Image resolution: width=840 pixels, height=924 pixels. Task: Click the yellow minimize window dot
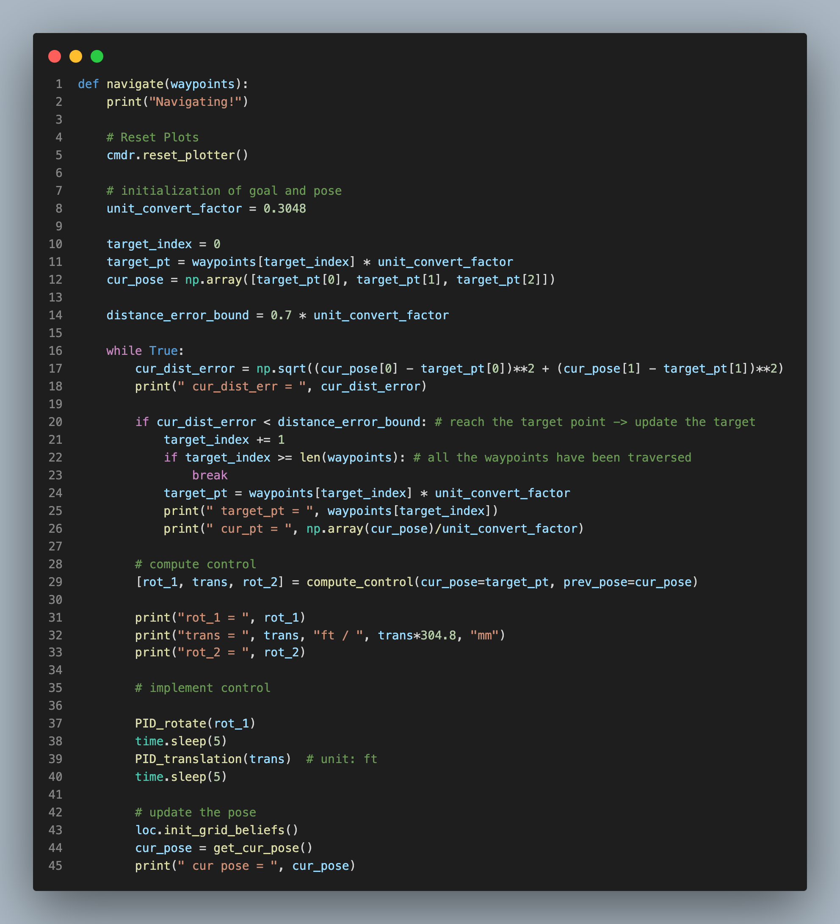tap(76, 56)
